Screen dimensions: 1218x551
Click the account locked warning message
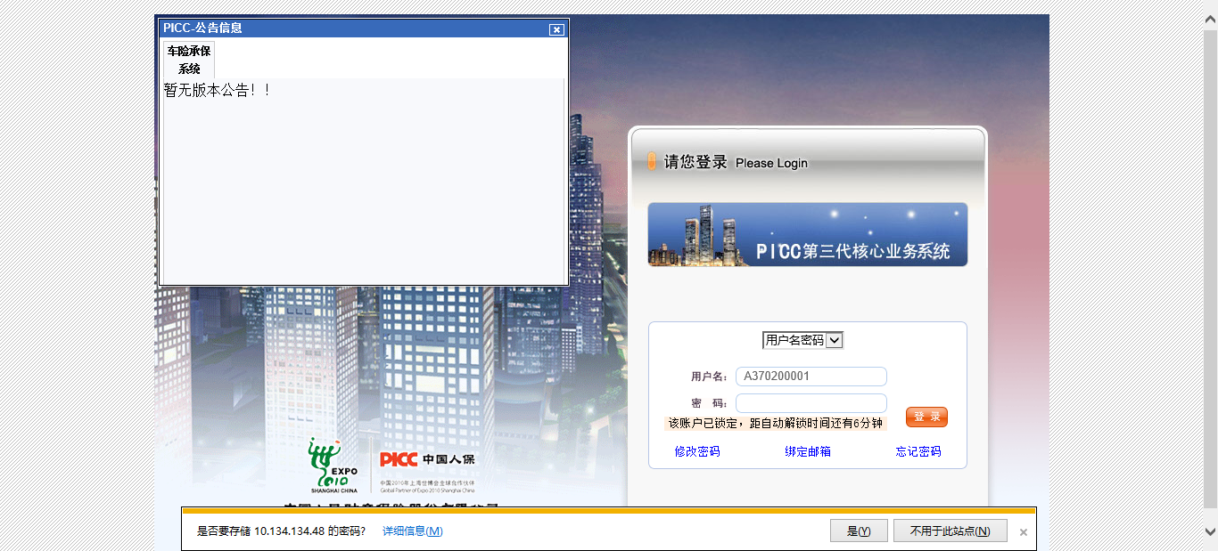tap(775, 423)
